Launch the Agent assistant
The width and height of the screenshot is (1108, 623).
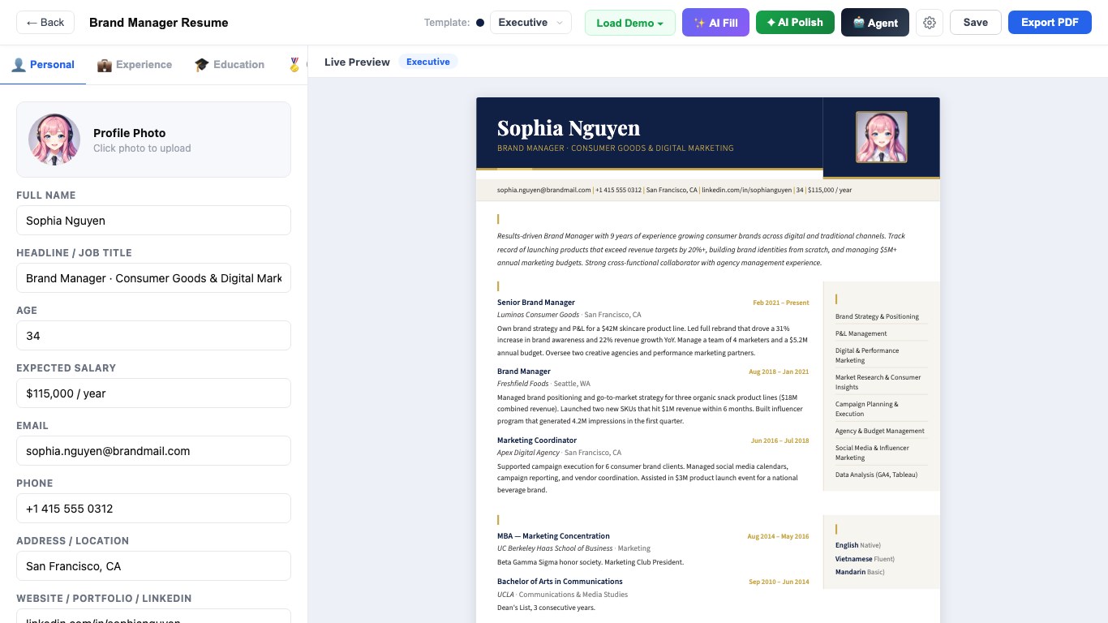pyautogui.click(x=875, y=23)
